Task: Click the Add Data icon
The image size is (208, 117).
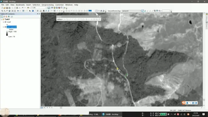Action: [28, 8]
